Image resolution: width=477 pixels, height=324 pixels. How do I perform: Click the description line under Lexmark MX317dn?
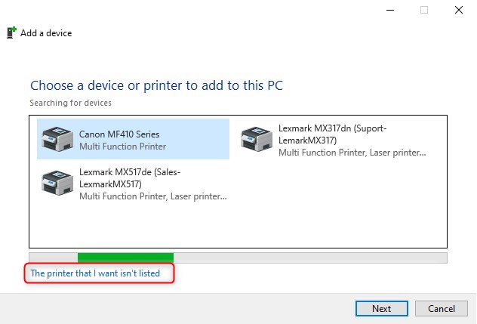point(352,153)
